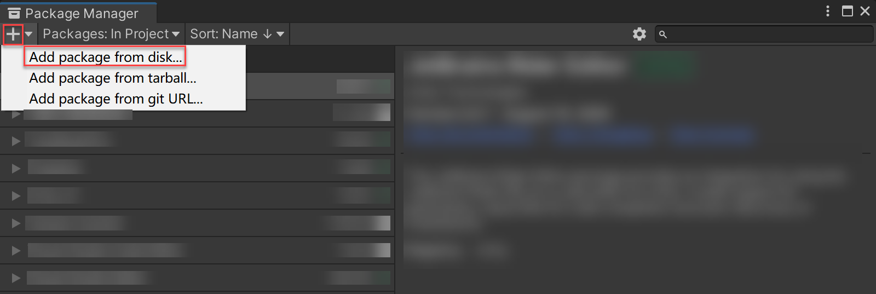Click the plus add-package icon
The image size is (876, 294).
[x=13, y=34]
